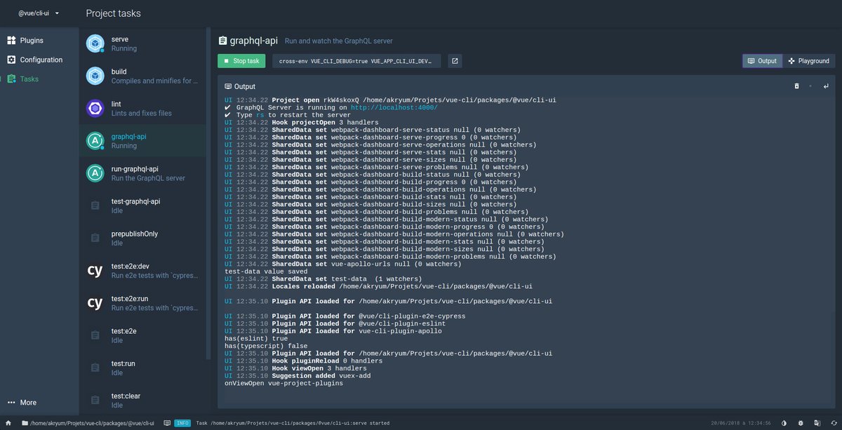Switch to the Output tab
842x430 pixels.
click(762, 61)
